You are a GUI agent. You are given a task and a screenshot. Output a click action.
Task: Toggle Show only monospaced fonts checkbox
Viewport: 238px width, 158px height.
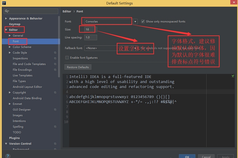pyautogui.click(x=143, y=21)
